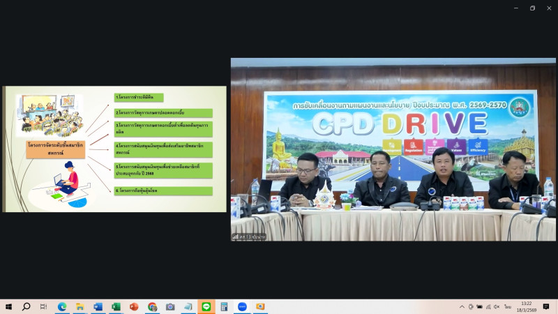Open the Windows Start menu

click(x=9, y=306)
